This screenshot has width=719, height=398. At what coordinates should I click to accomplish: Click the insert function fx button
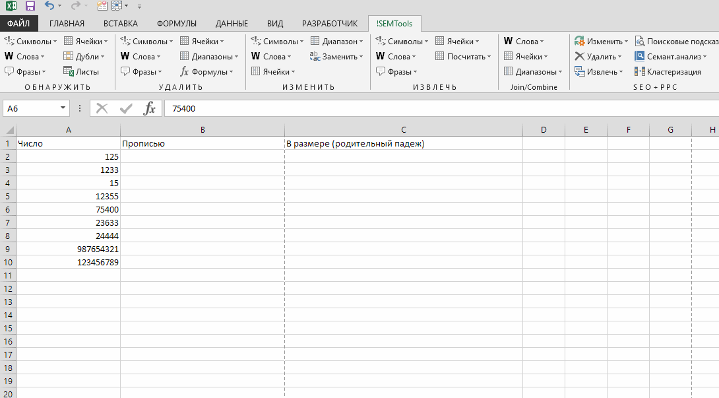point(150,108)
